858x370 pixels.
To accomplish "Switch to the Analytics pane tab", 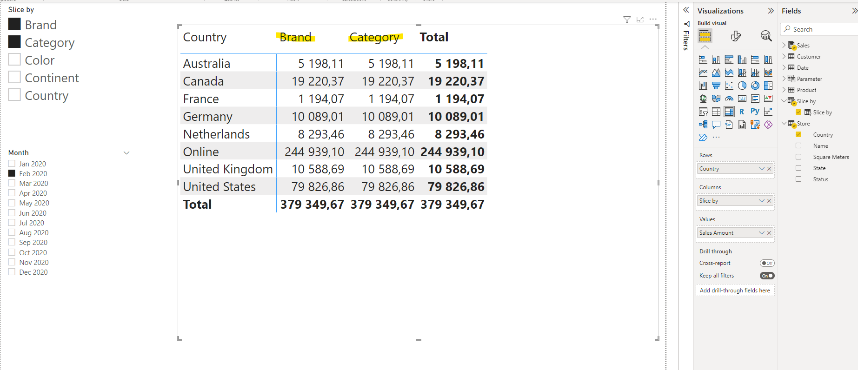I will click(x=766, y=36).
